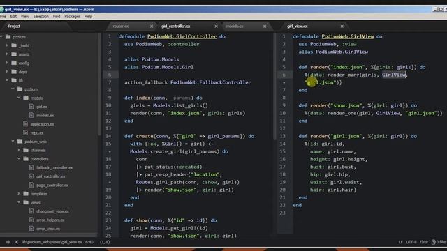Close the girl_controller.ex tab

point(216,26)
